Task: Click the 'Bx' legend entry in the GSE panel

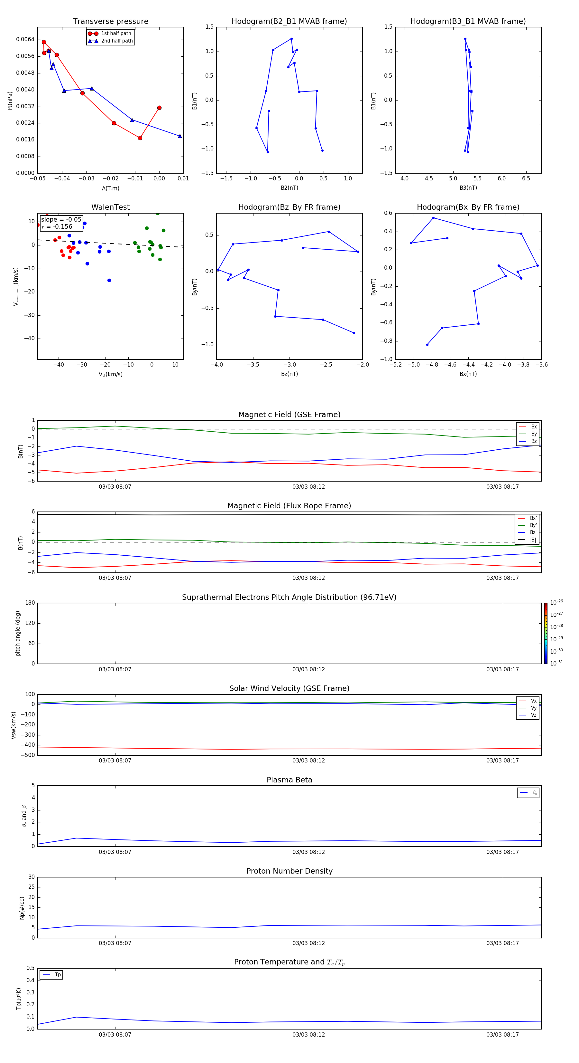Action: pos(528,427)
